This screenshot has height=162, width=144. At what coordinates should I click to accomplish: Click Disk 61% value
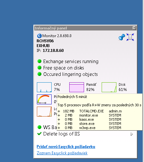[x=123, y=90]
